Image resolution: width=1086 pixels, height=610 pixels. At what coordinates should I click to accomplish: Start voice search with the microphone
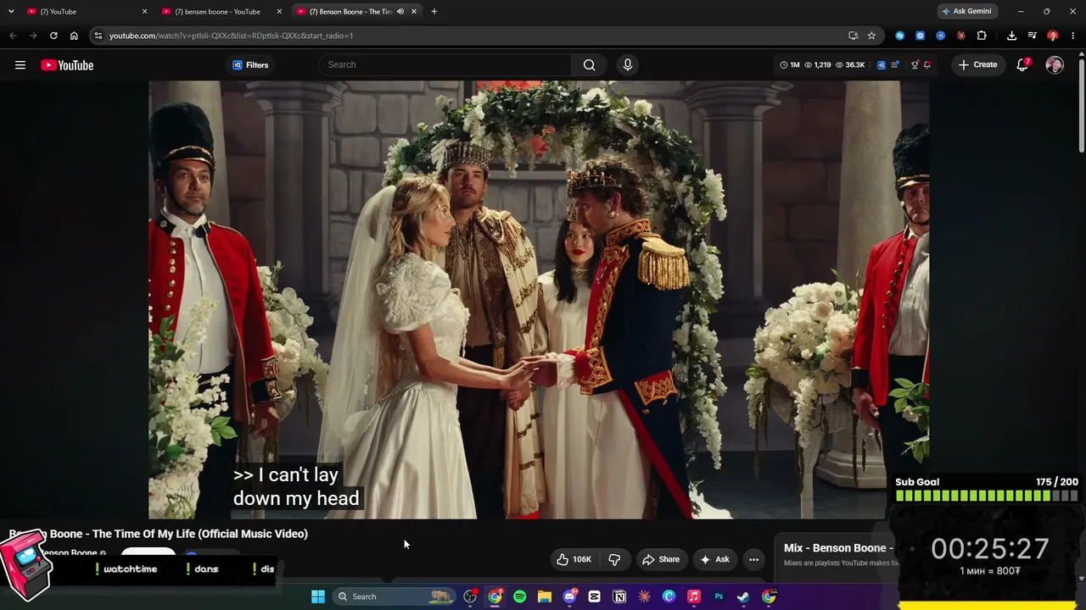(x=628, y=65)
